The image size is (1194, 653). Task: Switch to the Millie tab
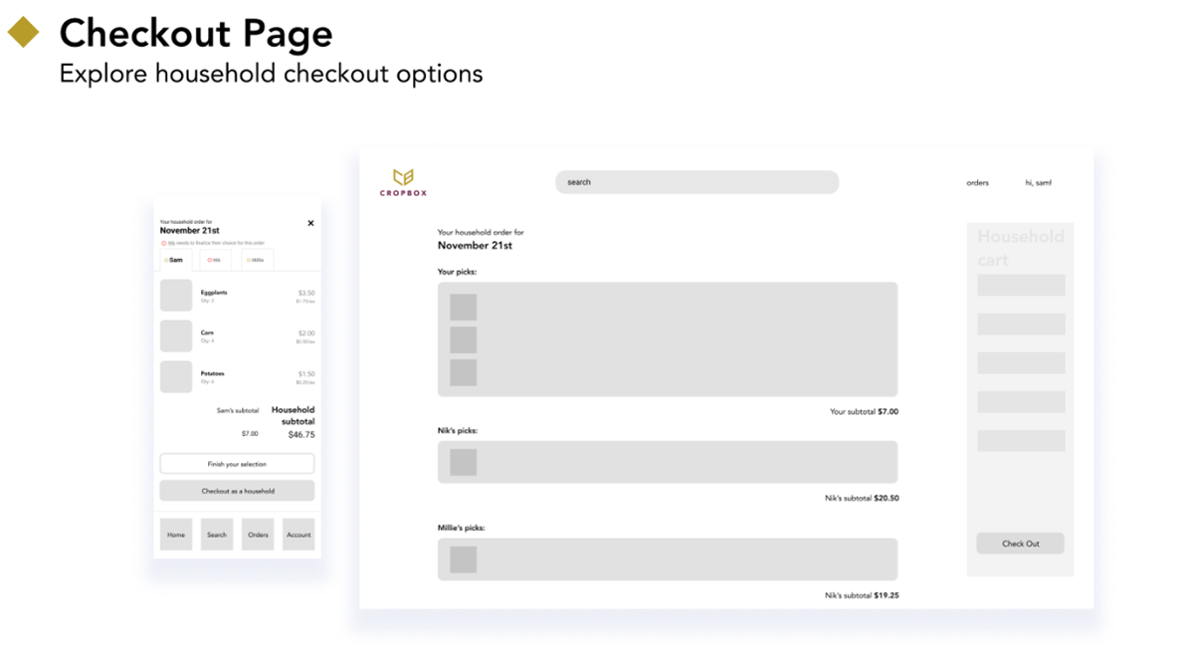pos(257,260)
